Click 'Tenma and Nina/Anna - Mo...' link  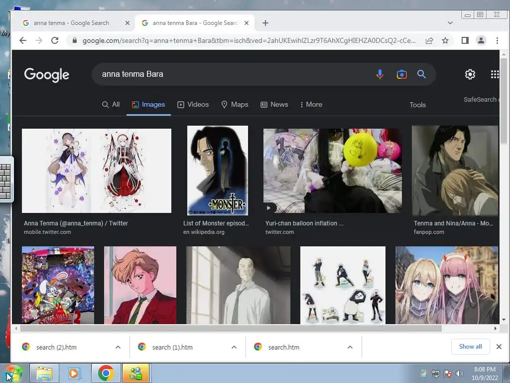point(453,223)
